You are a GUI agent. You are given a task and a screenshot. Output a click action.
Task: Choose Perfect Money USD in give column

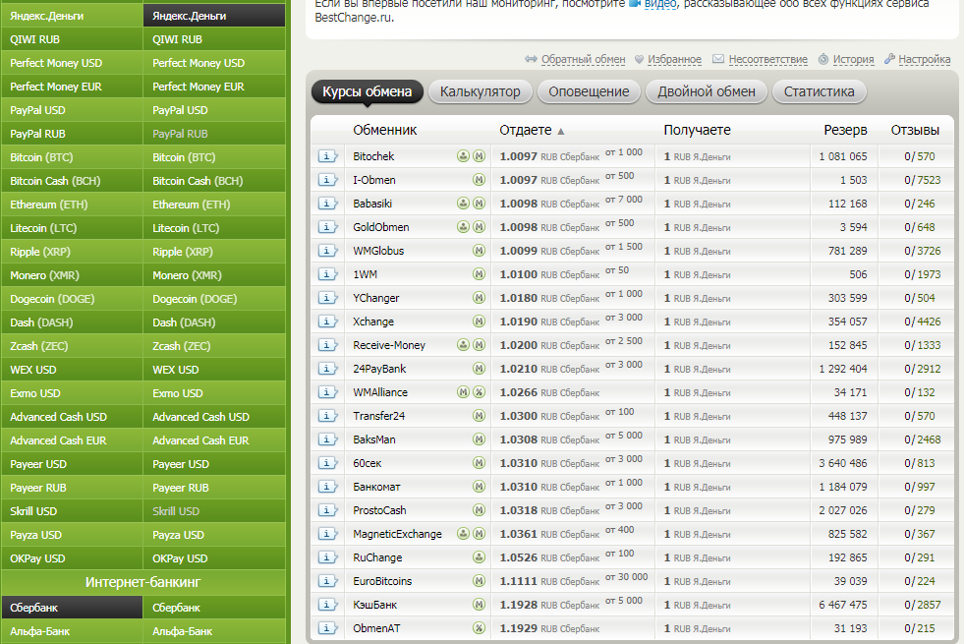coord(72,63)
